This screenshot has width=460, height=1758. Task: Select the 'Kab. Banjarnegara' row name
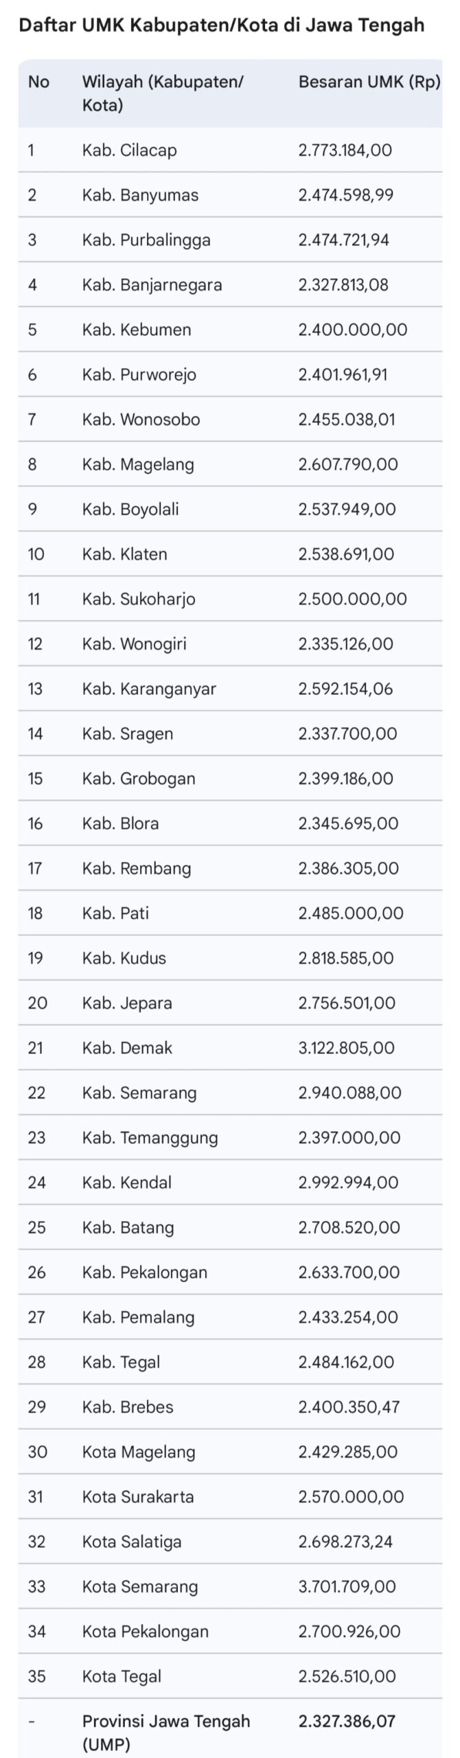[152, 285]
